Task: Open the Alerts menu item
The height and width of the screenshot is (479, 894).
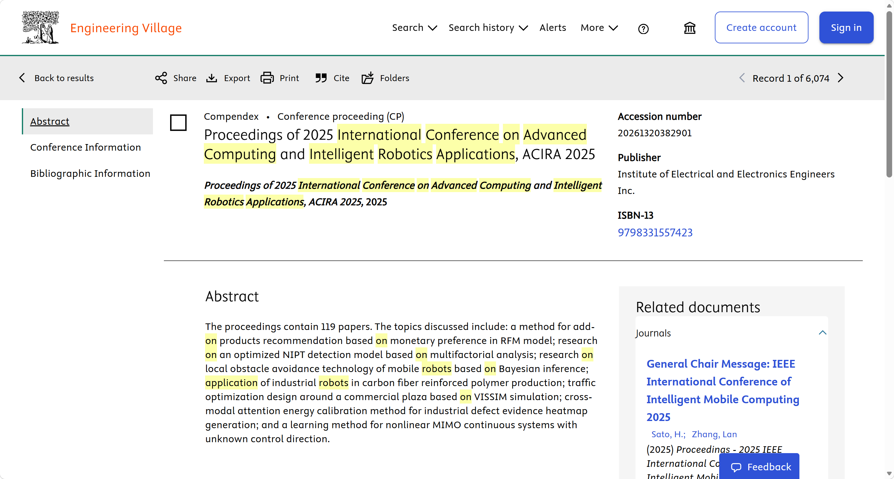Action: point(553,28)
